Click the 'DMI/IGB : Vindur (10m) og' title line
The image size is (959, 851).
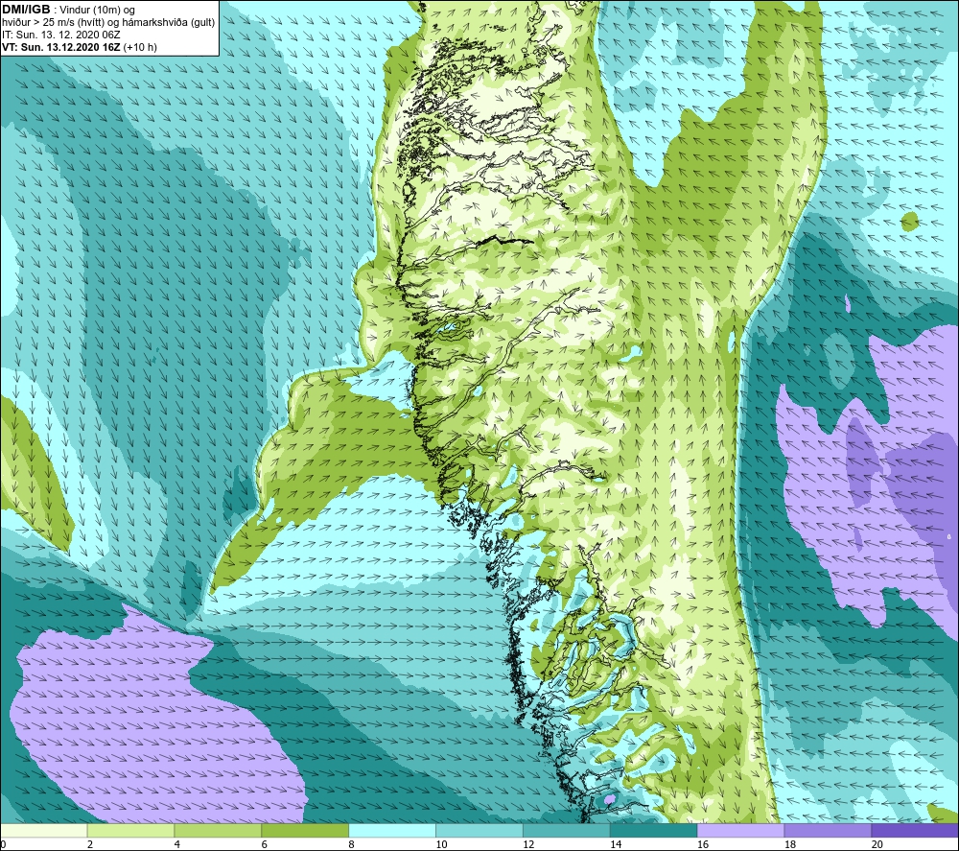click(68, 10)
